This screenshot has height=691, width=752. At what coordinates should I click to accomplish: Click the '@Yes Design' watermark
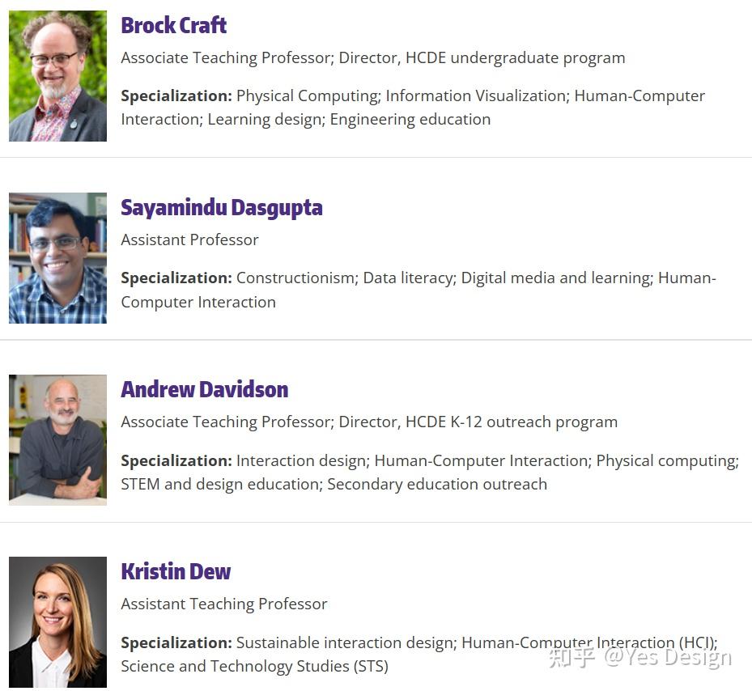[x=667, y=657]
